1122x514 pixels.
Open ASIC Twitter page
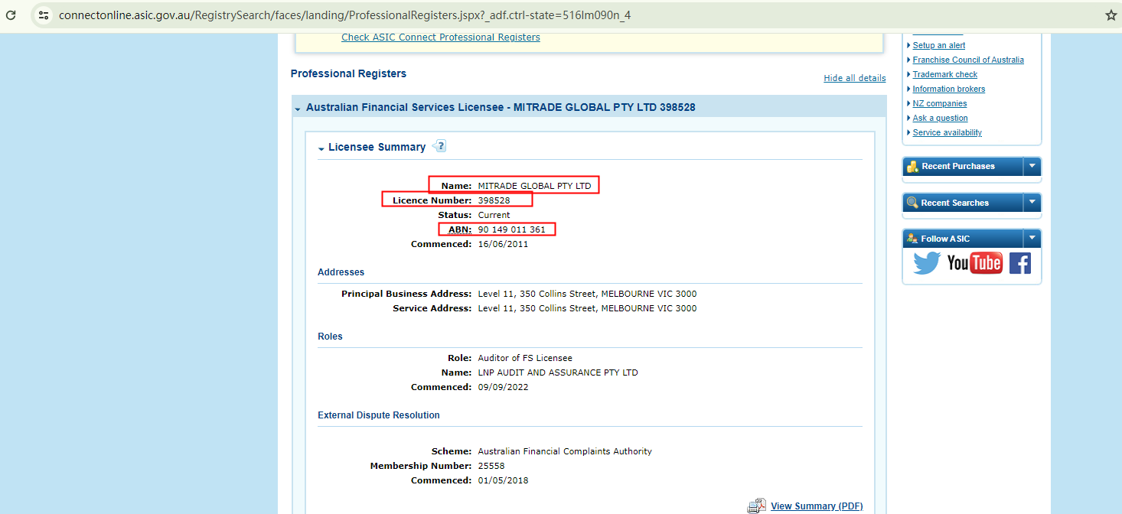coord(927,263)
